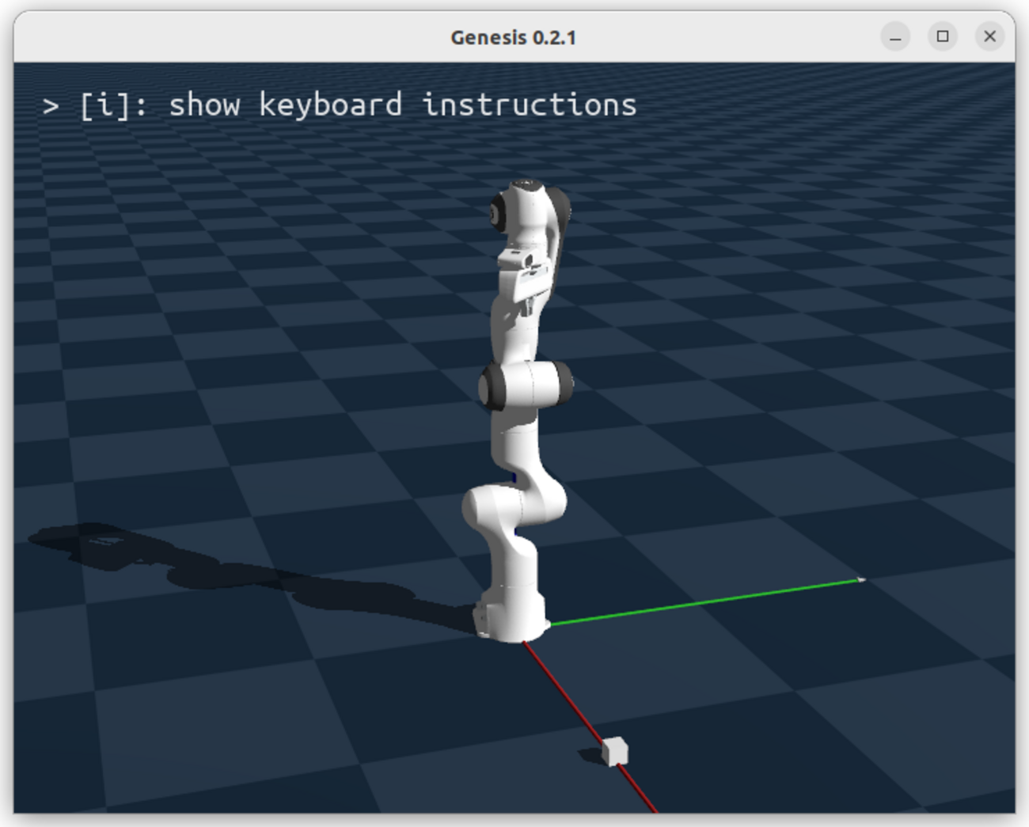The width and height of the screenshot is (1029, 827).
Task: Maximize the Genesis 0.2.1 window
Action: pos(943,36)
